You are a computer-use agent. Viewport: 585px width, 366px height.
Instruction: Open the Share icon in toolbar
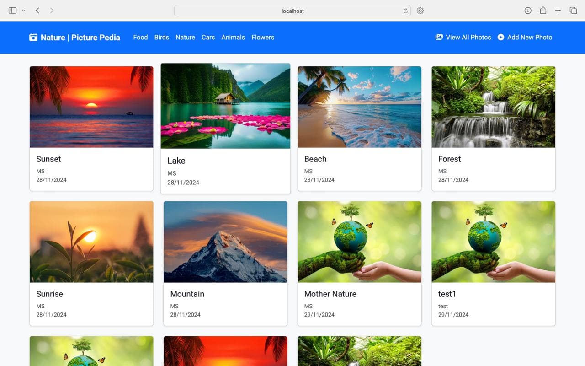coord(543,11)
